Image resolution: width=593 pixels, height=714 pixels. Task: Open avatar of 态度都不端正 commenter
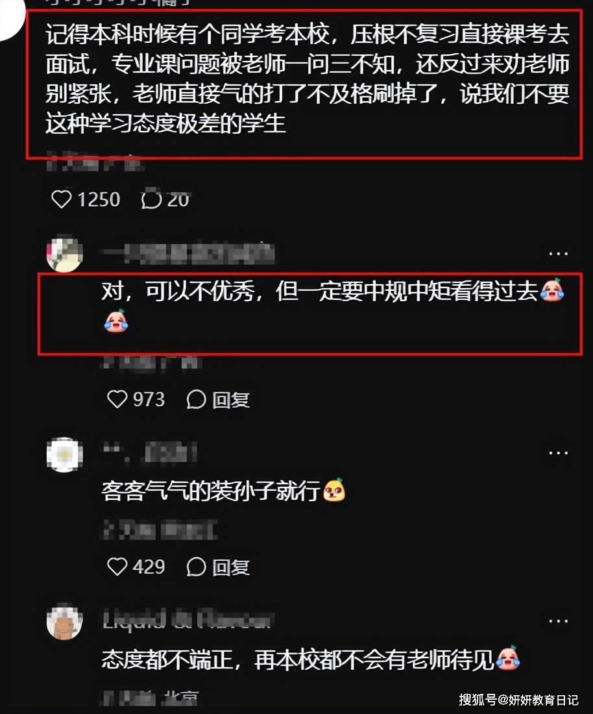tap(65, 622)
